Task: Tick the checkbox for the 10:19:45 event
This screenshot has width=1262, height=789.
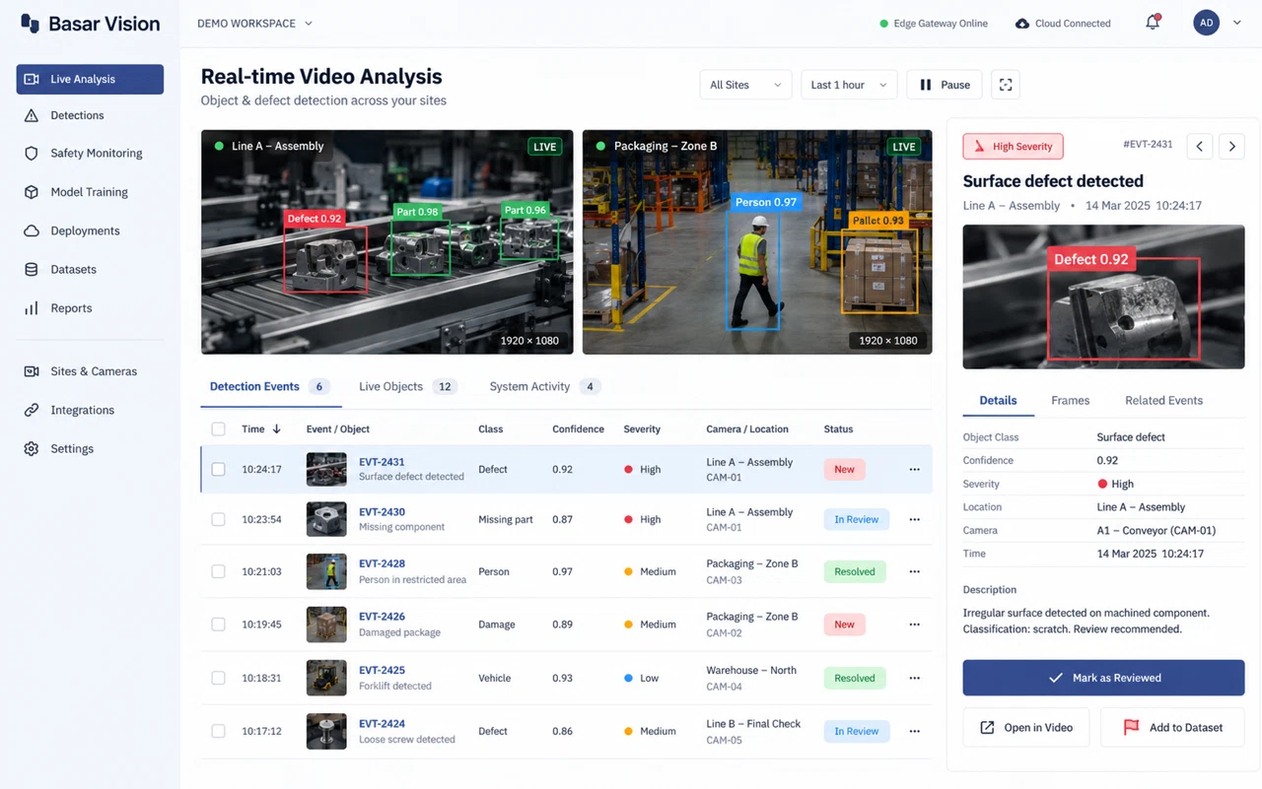Action: click(219, 625)
